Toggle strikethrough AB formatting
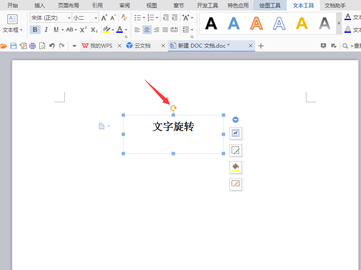The image size is (361, 270). coord(69,30)
